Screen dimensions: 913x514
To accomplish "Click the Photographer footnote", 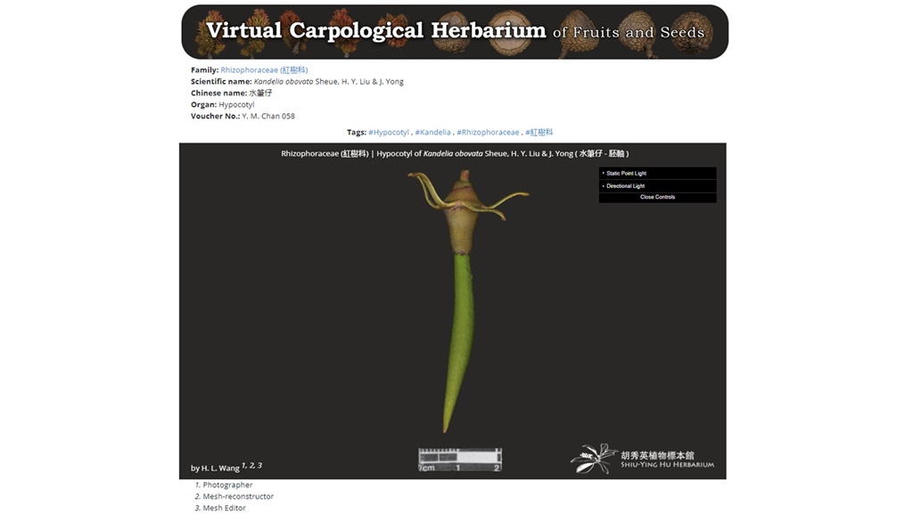I will click(227, 485).
